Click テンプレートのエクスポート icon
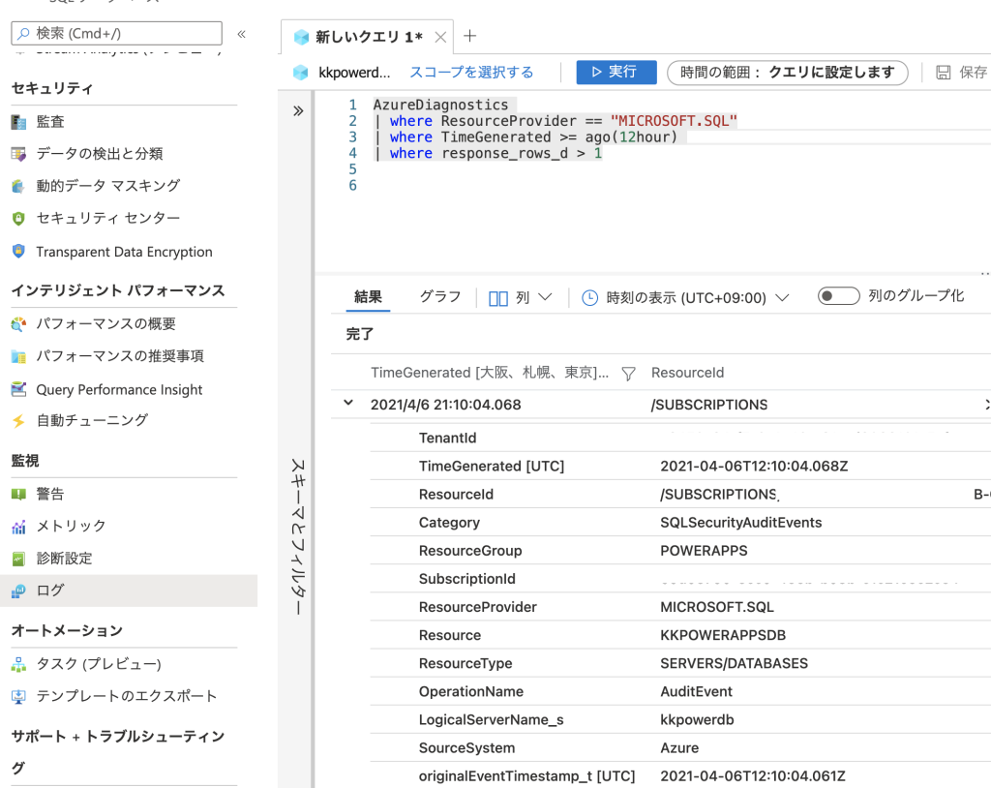 point(19,696)
